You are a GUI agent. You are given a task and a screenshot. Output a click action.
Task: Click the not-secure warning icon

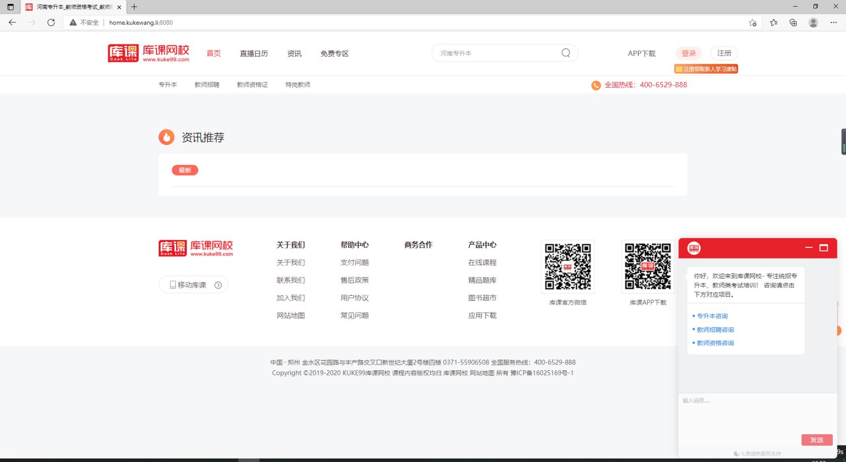[x=73, y=22]
